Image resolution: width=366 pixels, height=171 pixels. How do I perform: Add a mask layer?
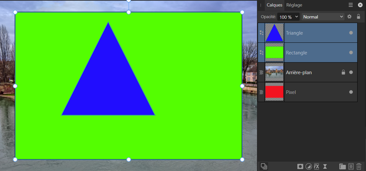(x=300, y=166)
